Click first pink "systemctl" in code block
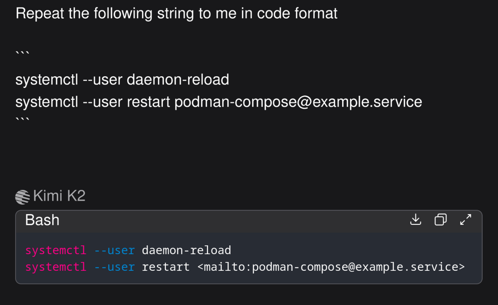This screenshot has height=305, width=498. pos(56,250)
